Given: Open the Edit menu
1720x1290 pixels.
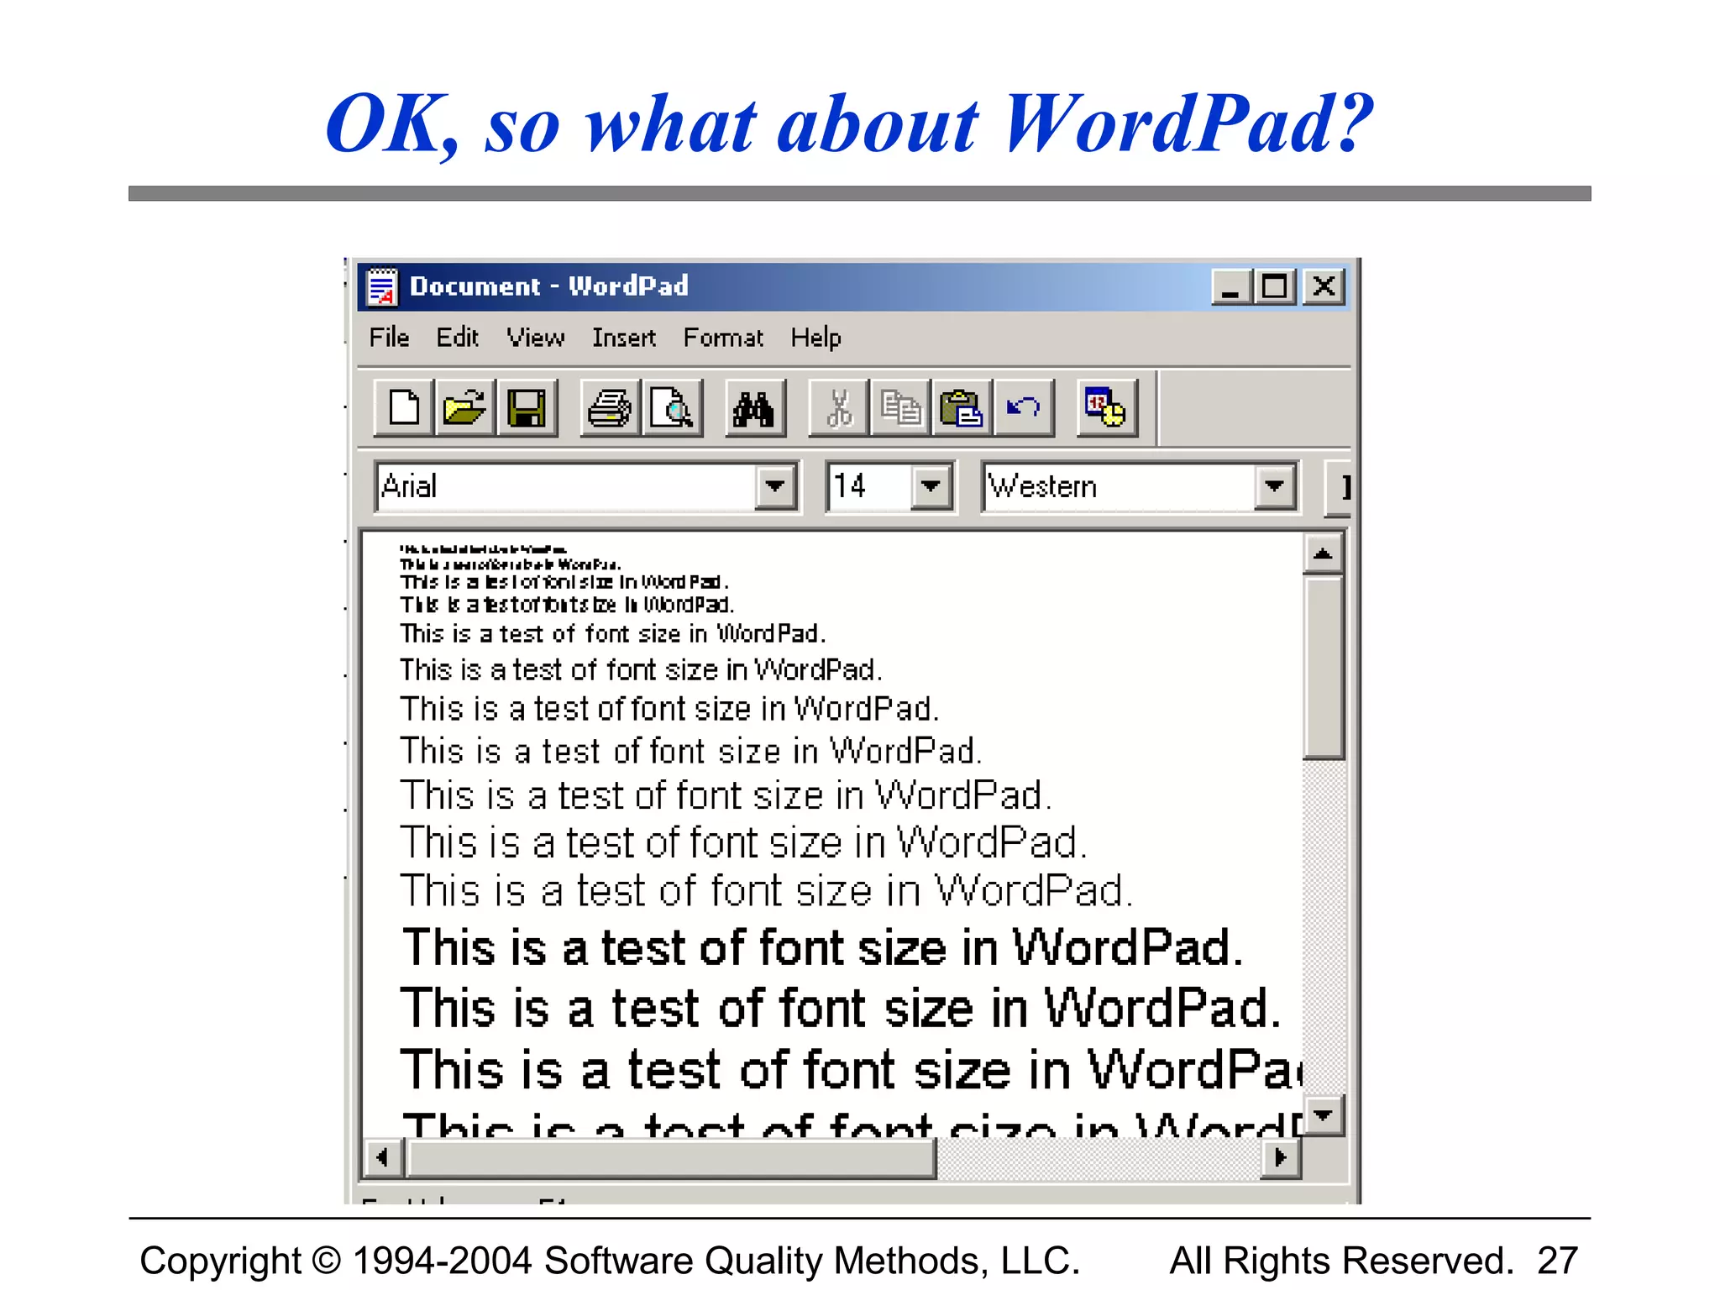Looking at the screenshot, I should 457,338.
